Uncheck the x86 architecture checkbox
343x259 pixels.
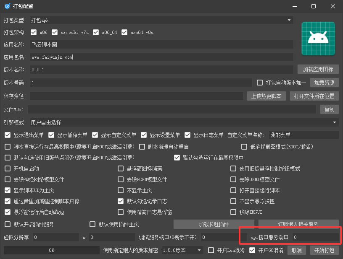click(34, 33)
